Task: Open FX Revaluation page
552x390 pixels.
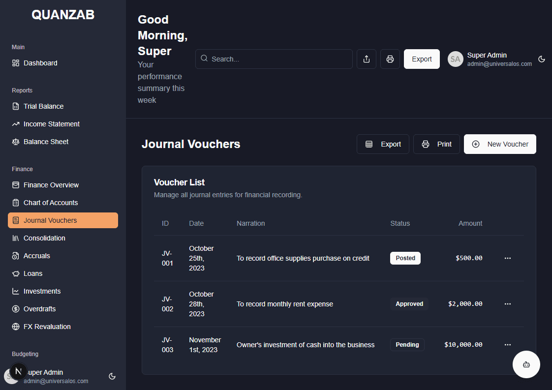Action: click(x=63, y=327)
